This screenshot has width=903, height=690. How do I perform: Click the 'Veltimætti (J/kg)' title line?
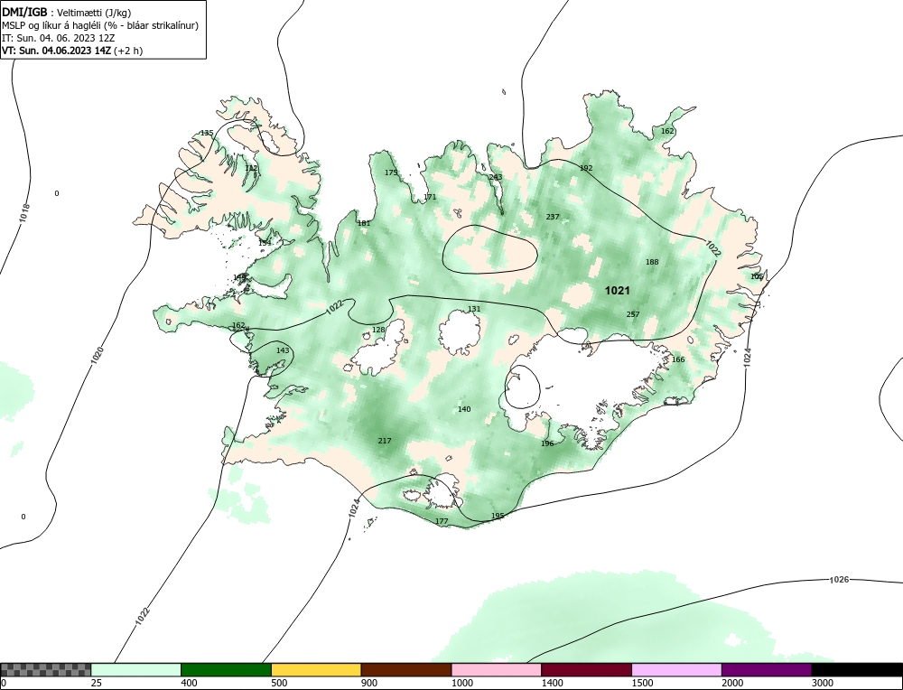point(67,13)
